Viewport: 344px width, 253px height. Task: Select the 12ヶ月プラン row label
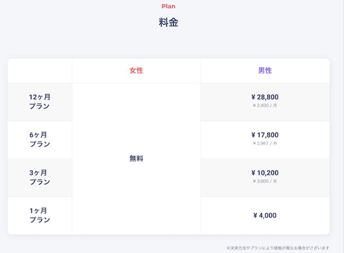click(x=40, y=101)
